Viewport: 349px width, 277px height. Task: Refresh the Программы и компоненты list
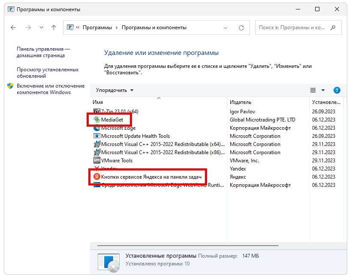click(241, 28)
